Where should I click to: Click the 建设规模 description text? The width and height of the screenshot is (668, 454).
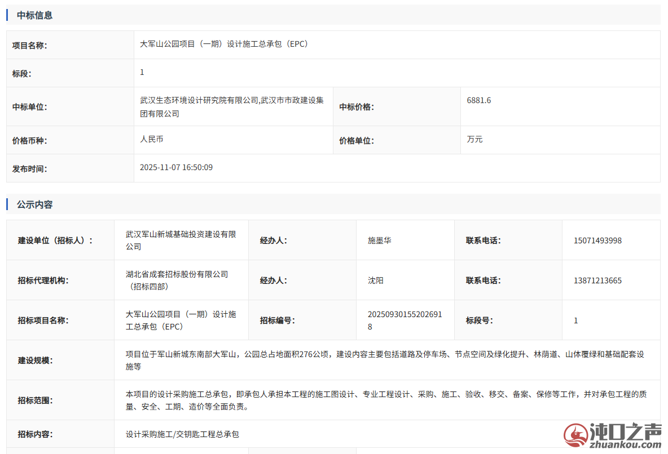[x=384, y=360]
